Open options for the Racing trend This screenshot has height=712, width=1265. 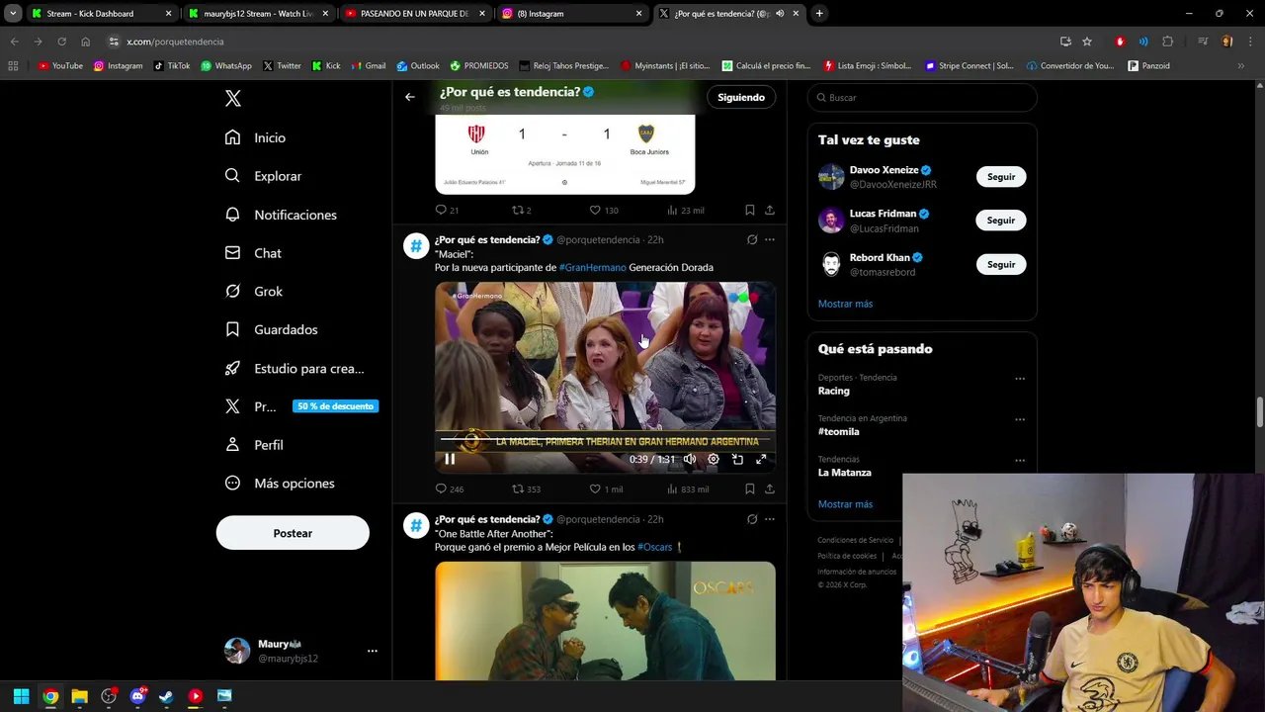point(1020,379)
